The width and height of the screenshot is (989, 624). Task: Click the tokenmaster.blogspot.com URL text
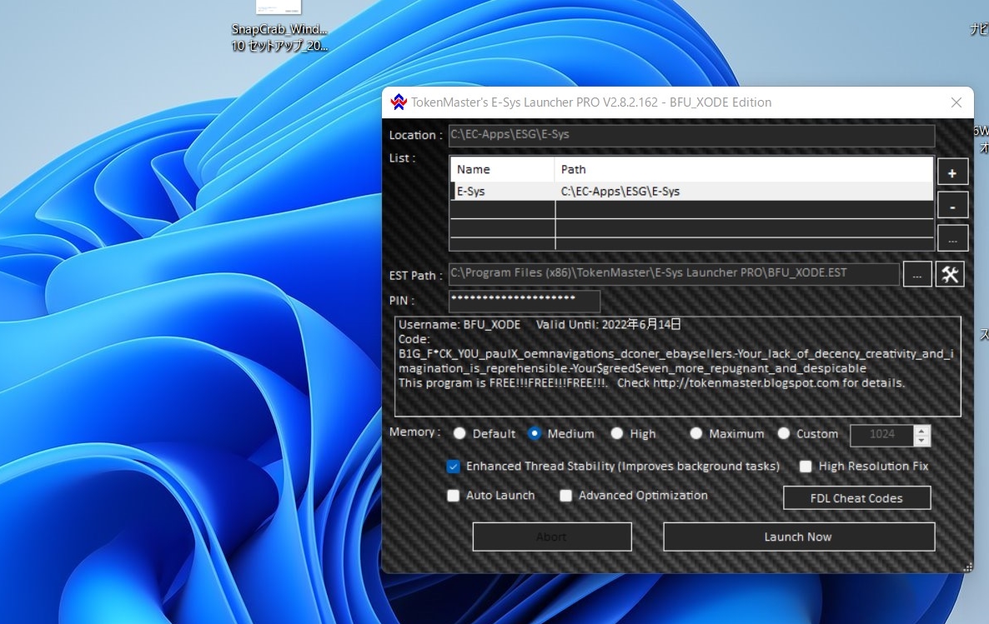746,382
